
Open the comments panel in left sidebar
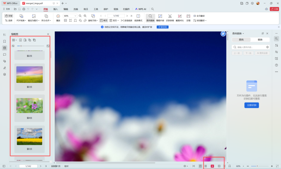[x=5, y=55]
